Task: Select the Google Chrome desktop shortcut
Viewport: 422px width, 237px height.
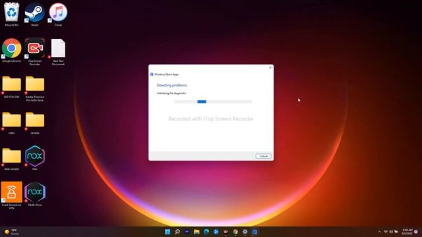Action: pyautogui.click(x=12, y=51)
